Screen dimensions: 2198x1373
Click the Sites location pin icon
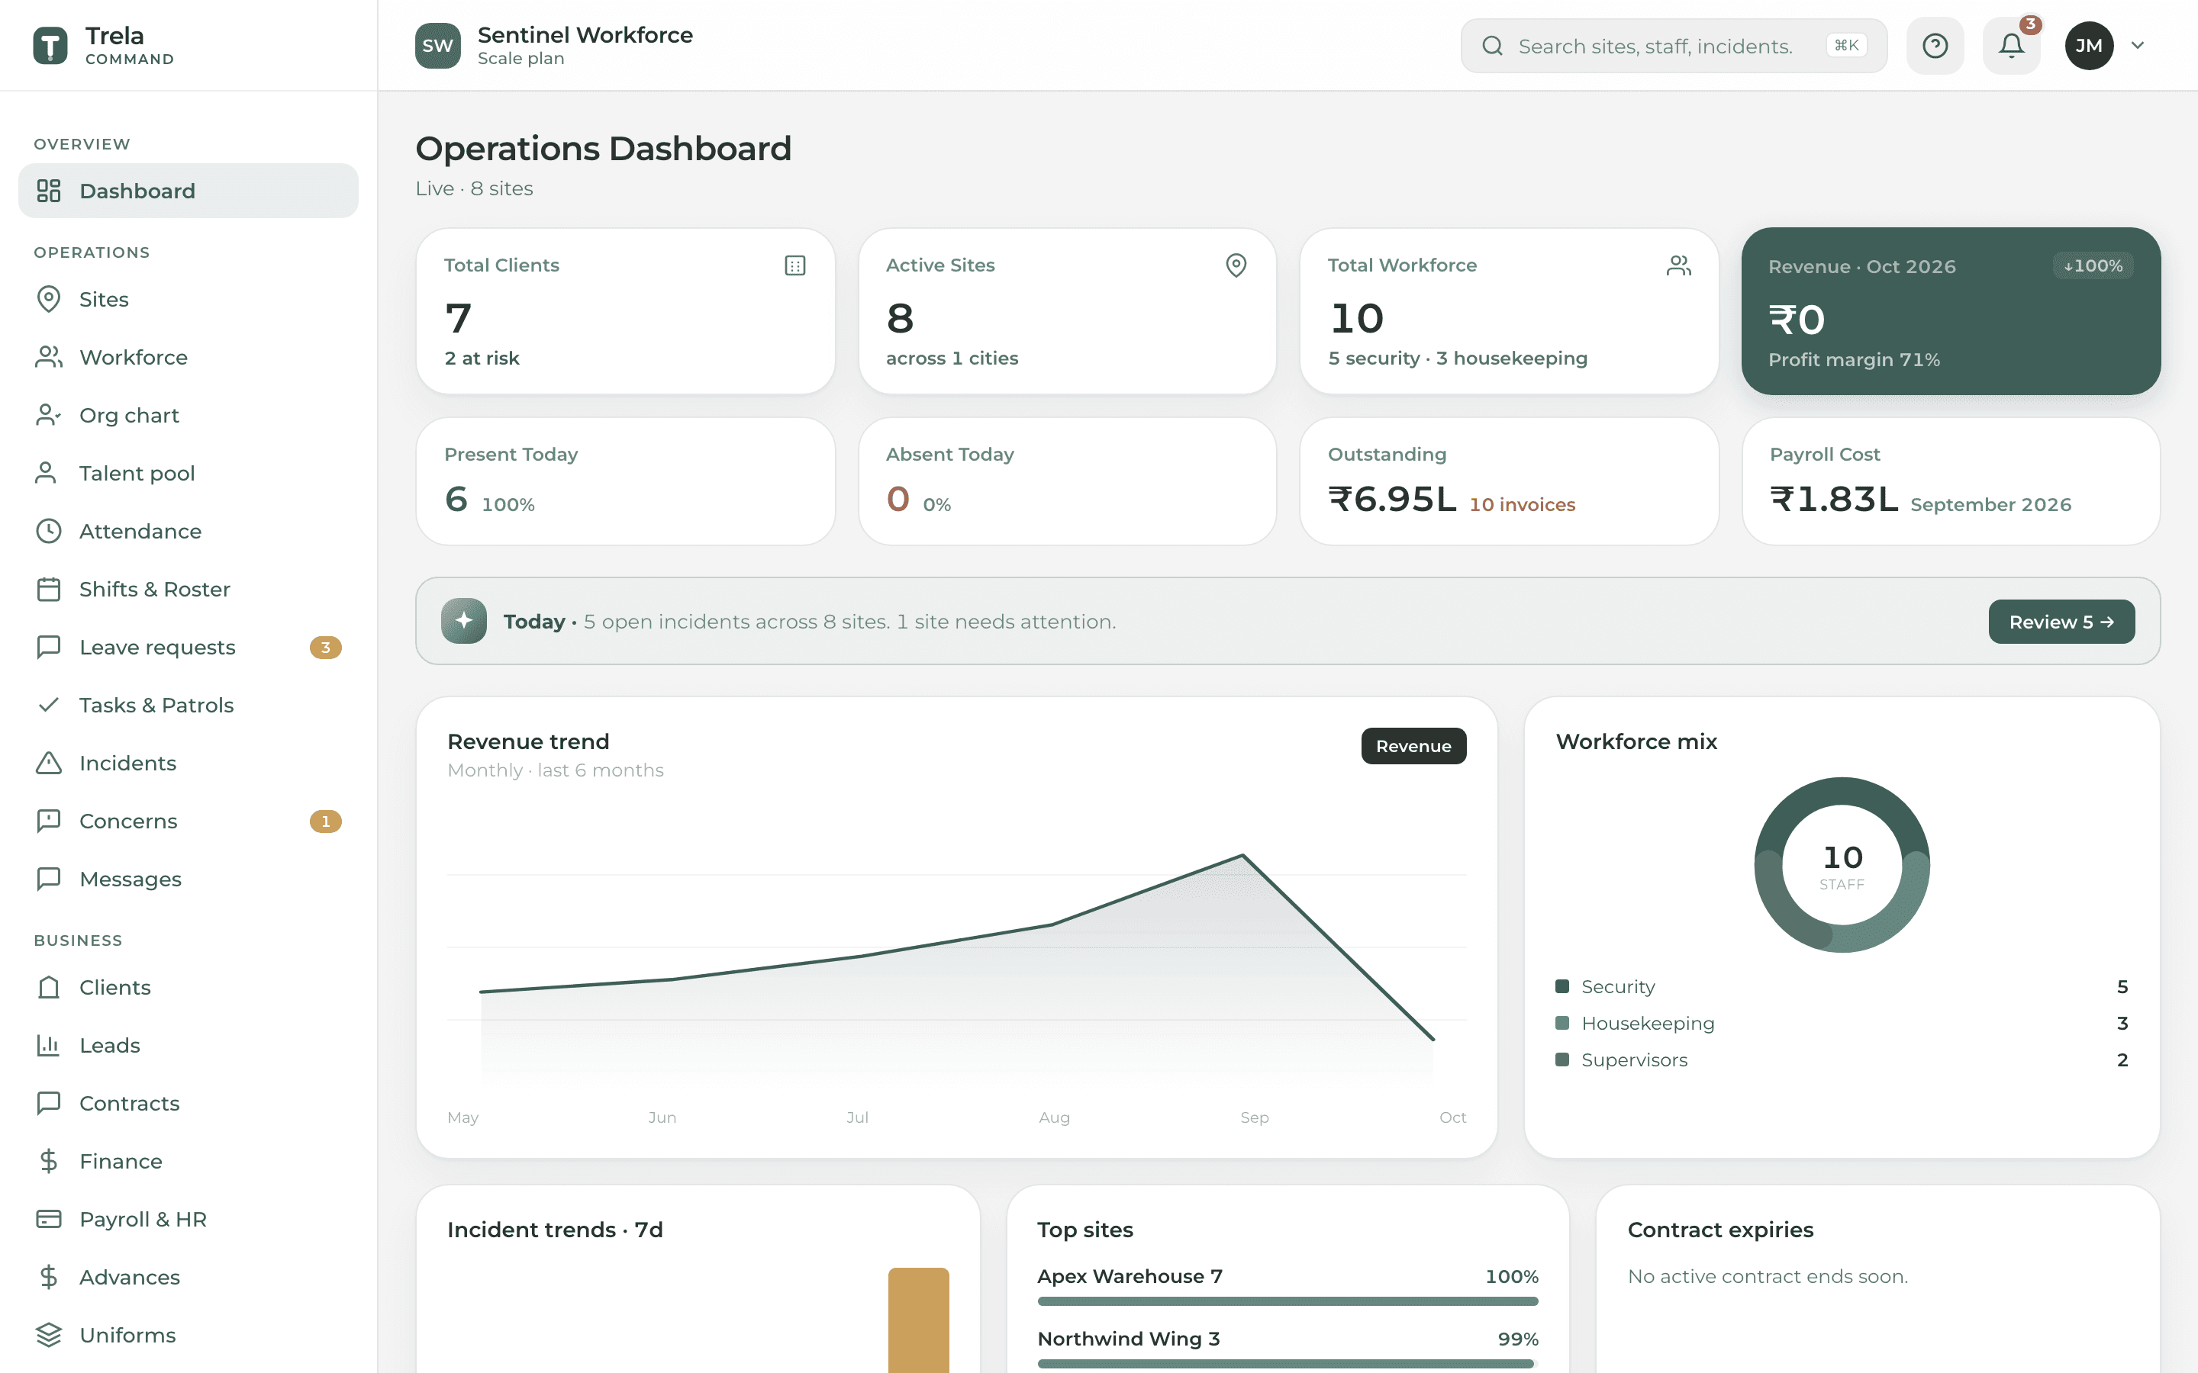coord(49,299)
